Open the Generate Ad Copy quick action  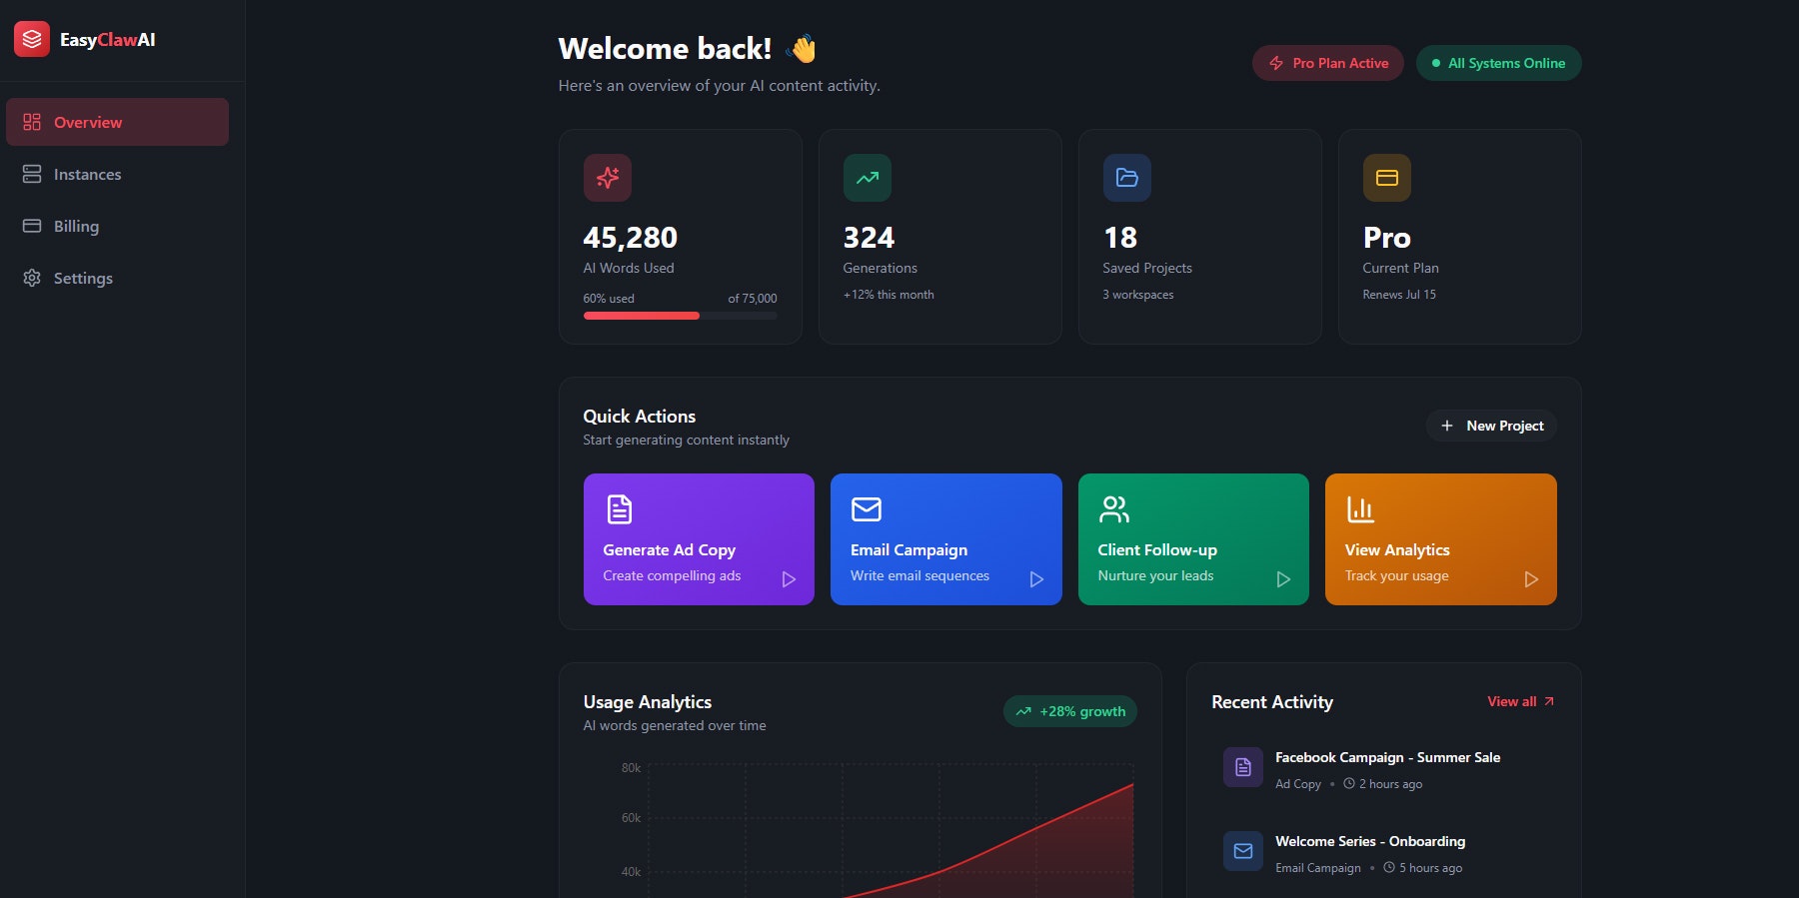click(x=699, y=539)
